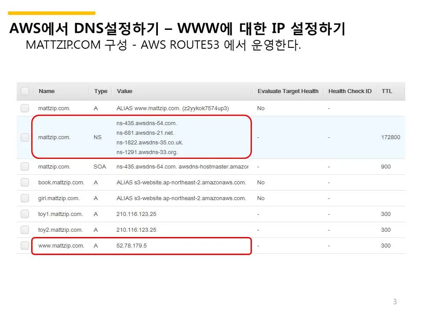This screenshot has height=316, width=422.
Task: Select the TTL value 172800
Action: (390, 137)
